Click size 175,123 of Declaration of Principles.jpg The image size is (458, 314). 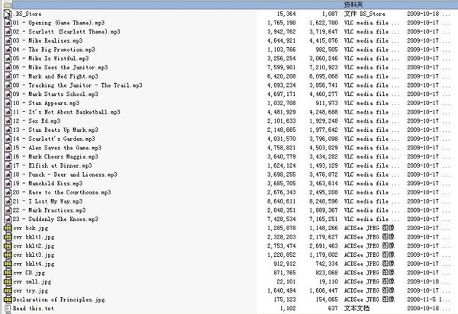point(285,300)
